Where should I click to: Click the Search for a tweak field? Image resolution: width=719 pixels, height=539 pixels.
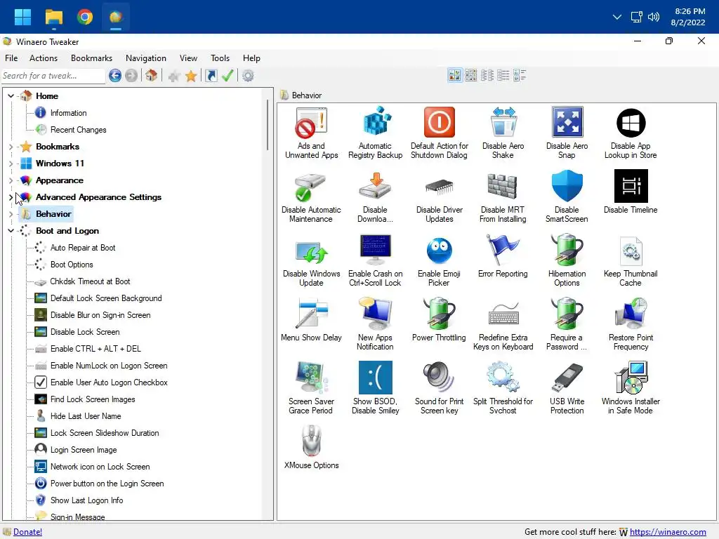click(53, 76)
